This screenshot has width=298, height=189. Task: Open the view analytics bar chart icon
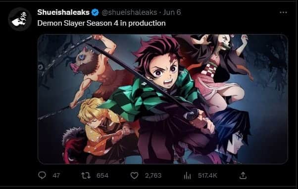click(x=187, y=176)
